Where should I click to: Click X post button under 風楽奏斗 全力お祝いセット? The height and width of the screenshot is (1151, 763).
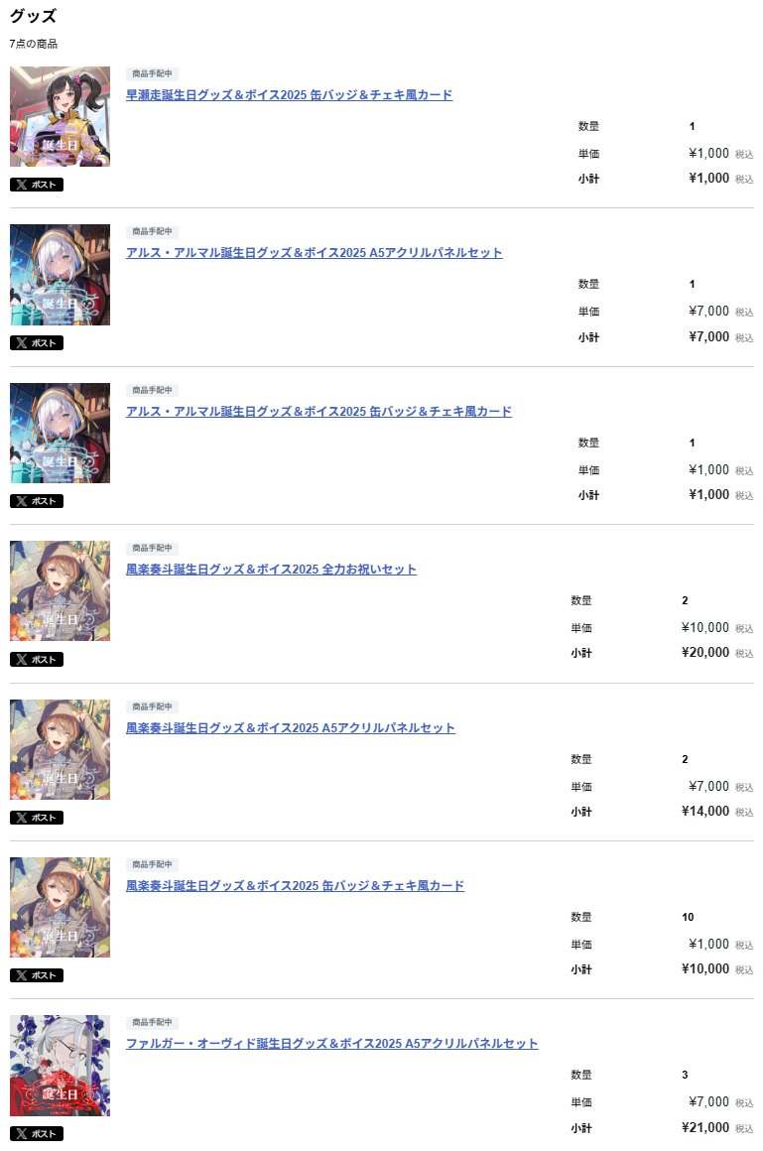tap(37, 659)
